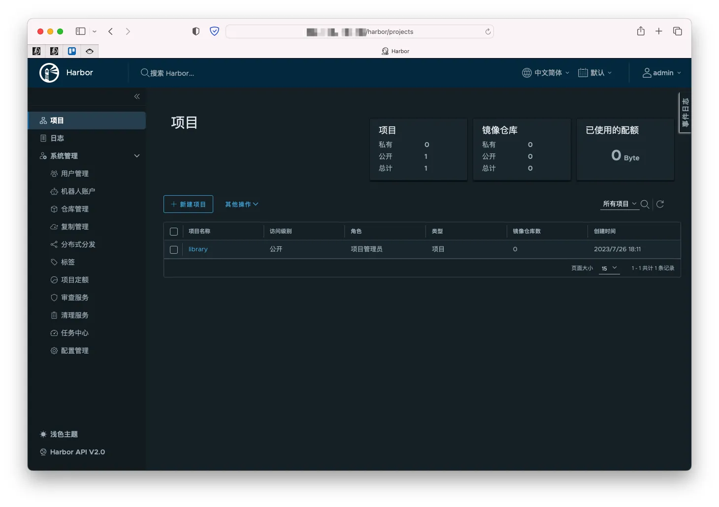Open 分布式分发 page
Image resolution: width=719 pixels, height=507 pixels.
pyautogui.click(x=78, y=244)
